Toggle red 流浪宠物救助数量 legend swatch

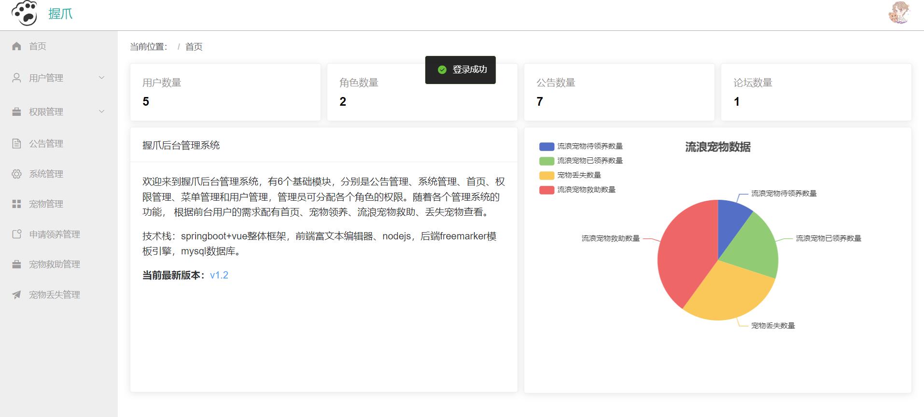click(546, 190)
